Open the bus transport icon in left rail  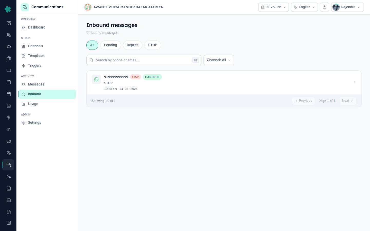click(x=9, y=141)
